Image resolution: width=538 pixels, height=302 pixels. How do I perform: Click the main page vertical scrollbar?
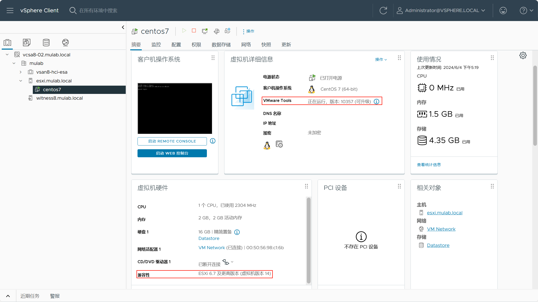535,105
